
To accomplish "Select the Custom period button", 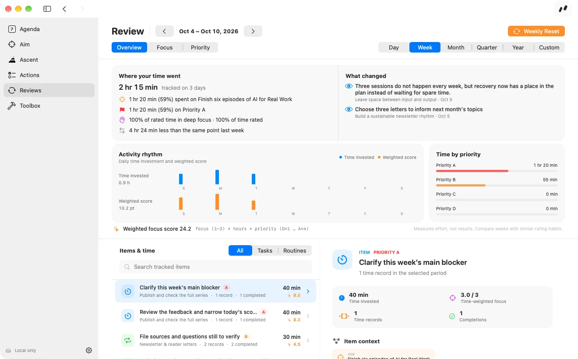I will 549,47.
